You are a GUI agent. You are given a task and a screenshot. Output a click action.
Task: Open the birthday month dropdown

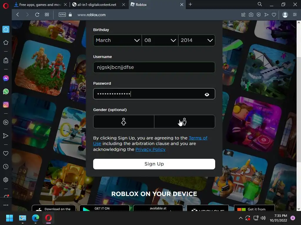(118, 40)
